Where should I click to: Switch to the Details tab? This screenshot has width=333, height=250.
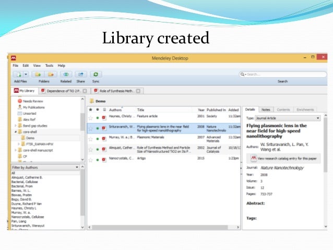[x=250, y=110]
